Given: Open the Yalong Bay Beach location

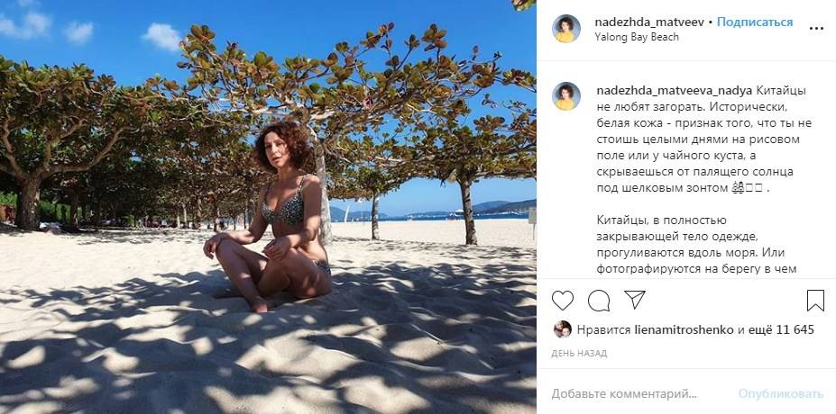Looking at the screenshot, I should click(637, 37).
